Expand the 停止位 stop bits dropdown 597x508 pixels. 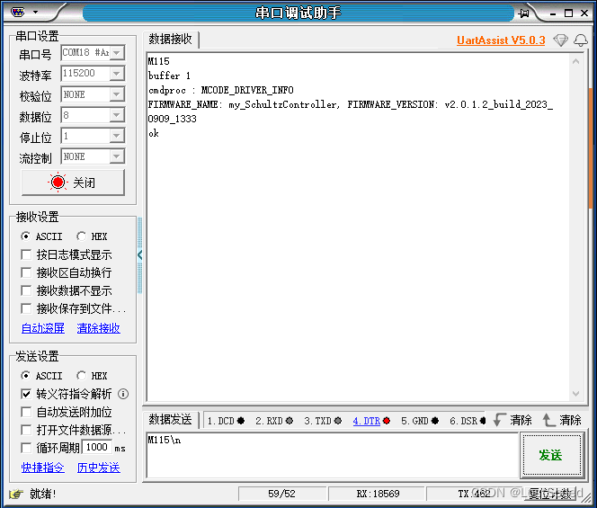(x=117, y=136)
